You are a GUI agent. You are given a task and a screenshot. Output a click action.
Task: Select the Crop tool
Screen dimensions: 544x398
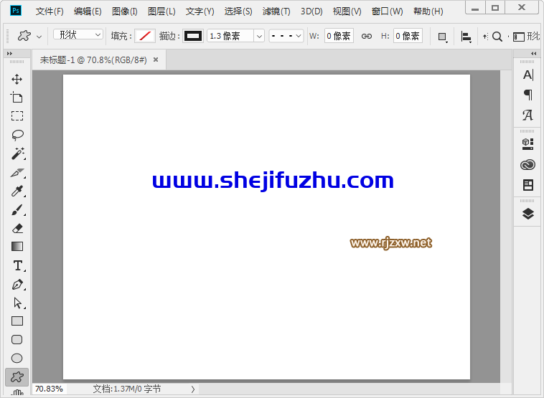pos(17,98)
